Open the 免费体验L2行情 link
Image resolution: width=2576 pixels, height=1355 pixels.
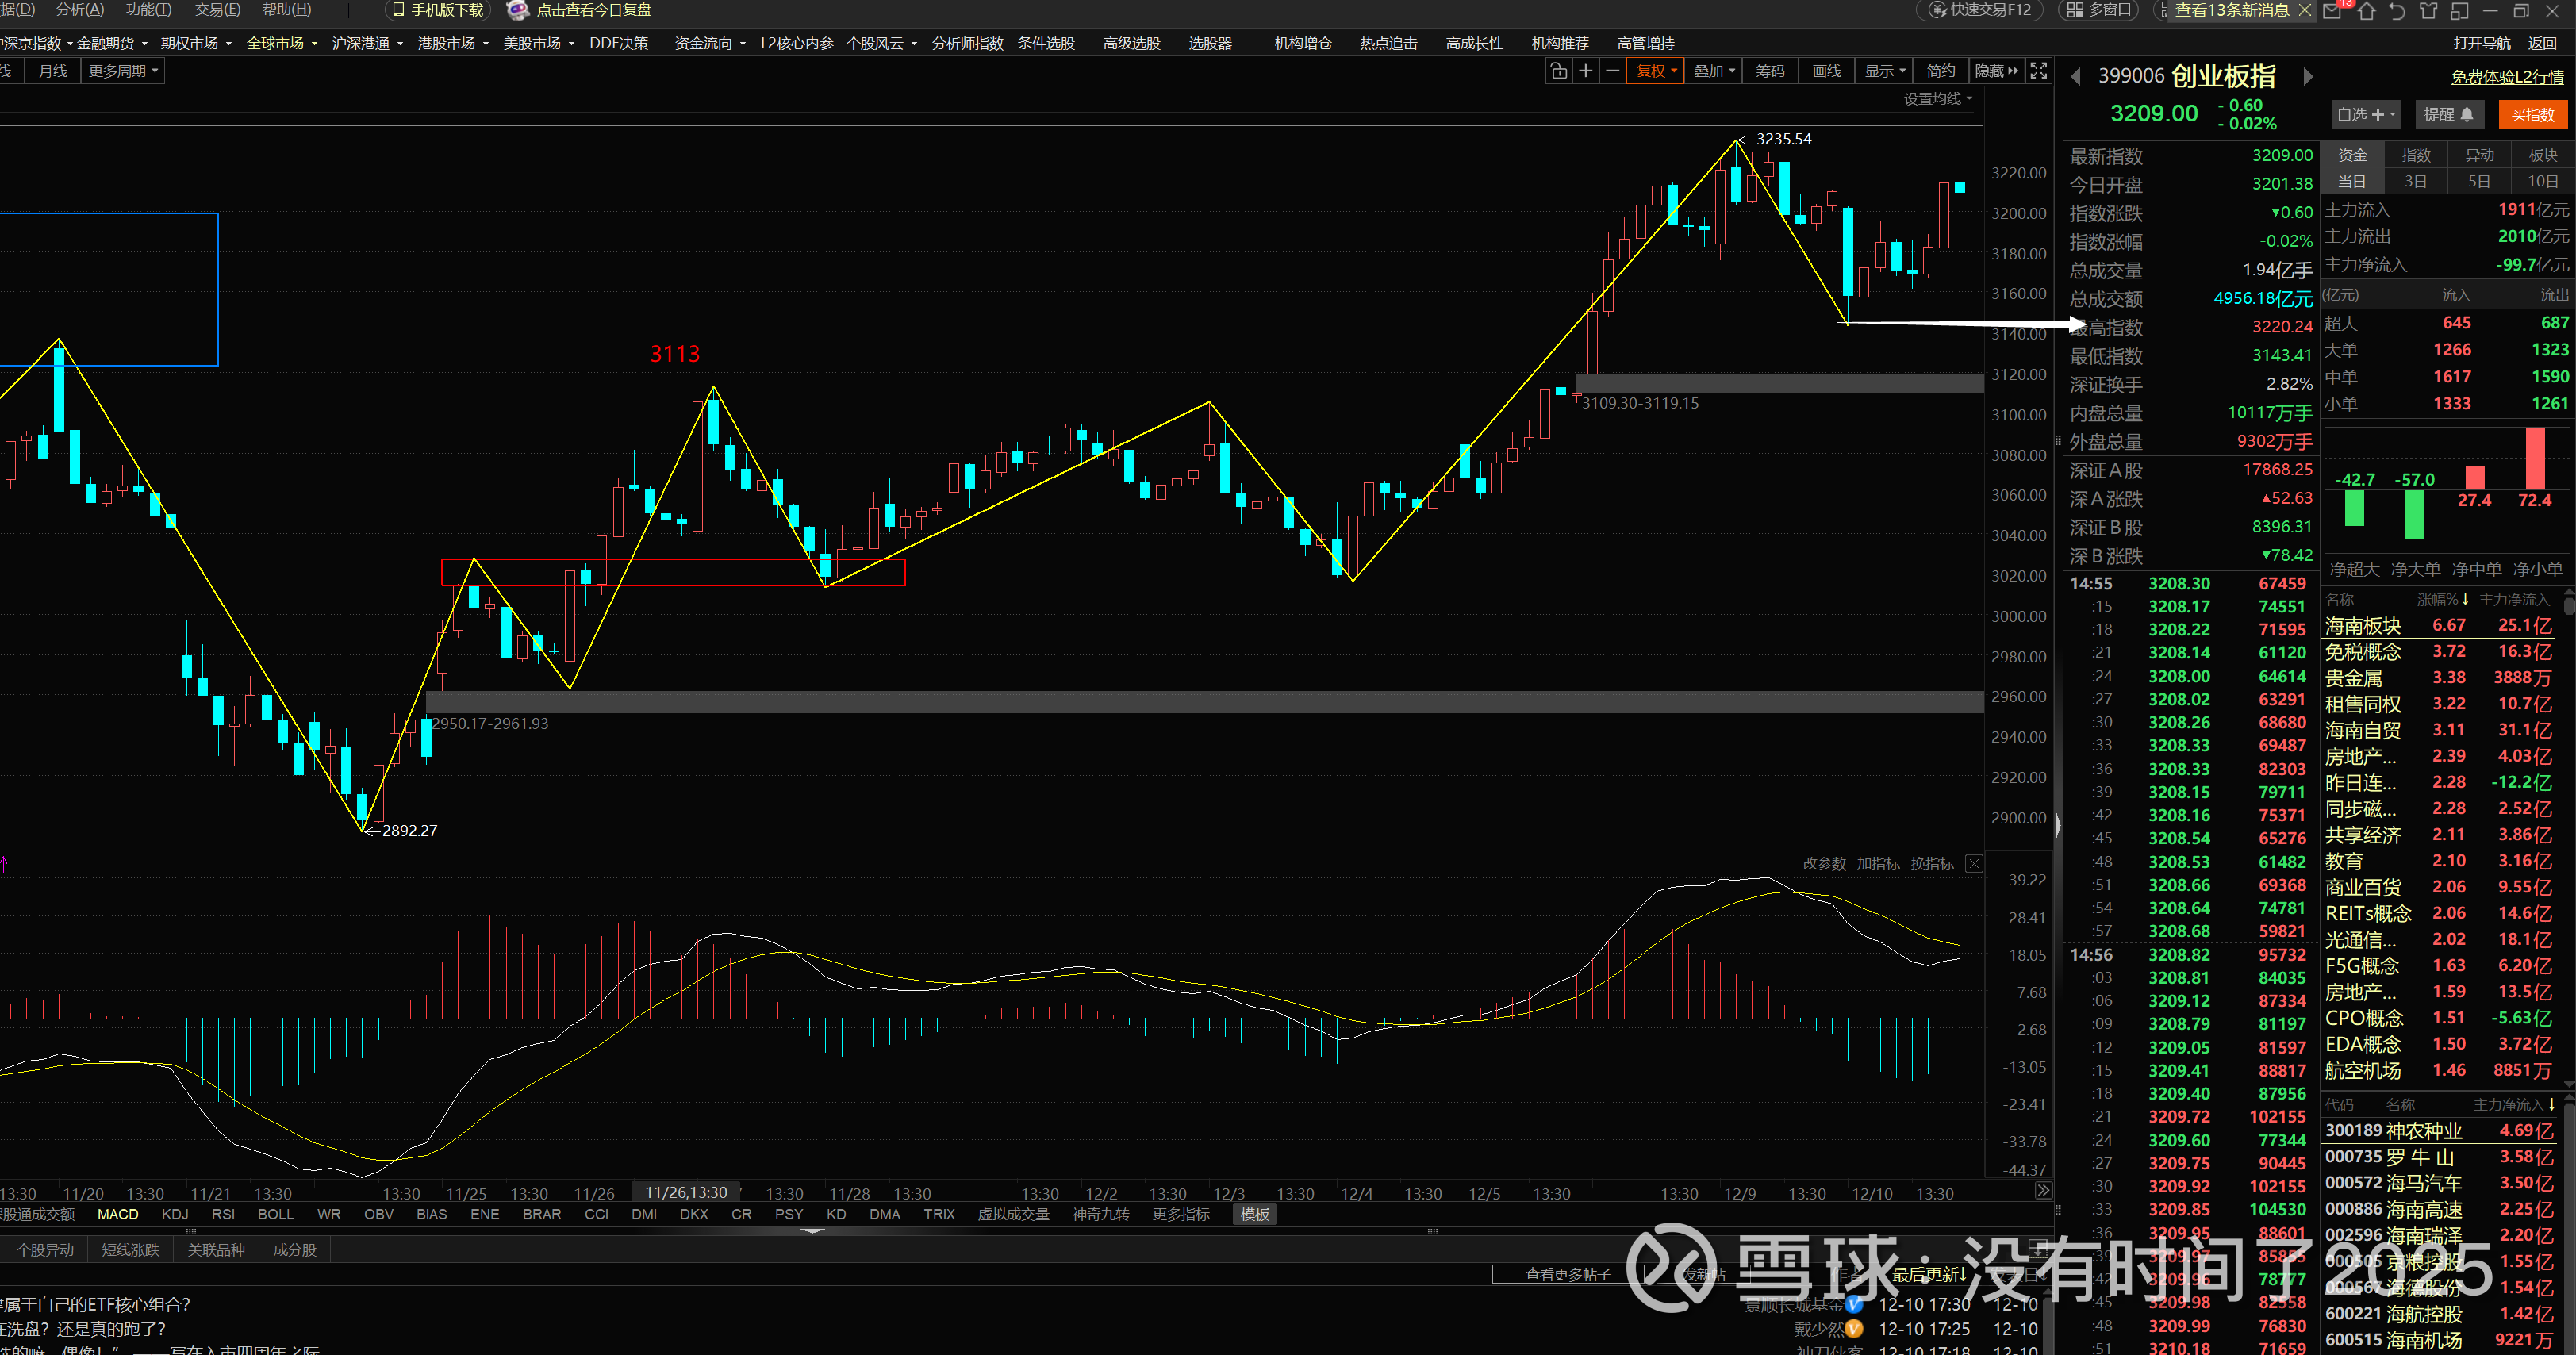(x=2506, y=77)
